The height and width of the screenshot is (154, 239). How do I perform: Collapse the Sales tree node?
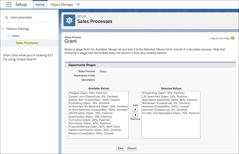tap(9, 36)
